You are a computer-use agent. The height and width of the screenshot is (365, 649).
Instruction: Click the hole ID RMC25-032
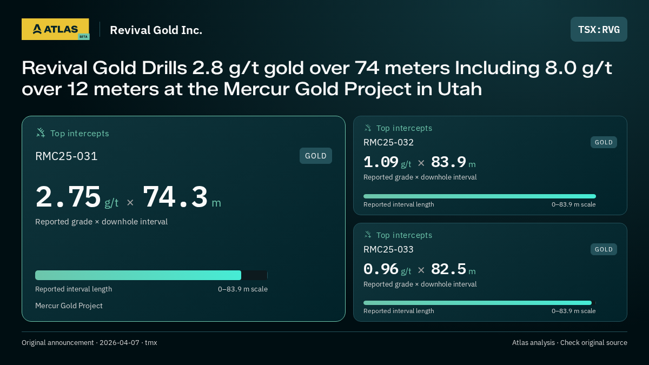pos(388,142)
